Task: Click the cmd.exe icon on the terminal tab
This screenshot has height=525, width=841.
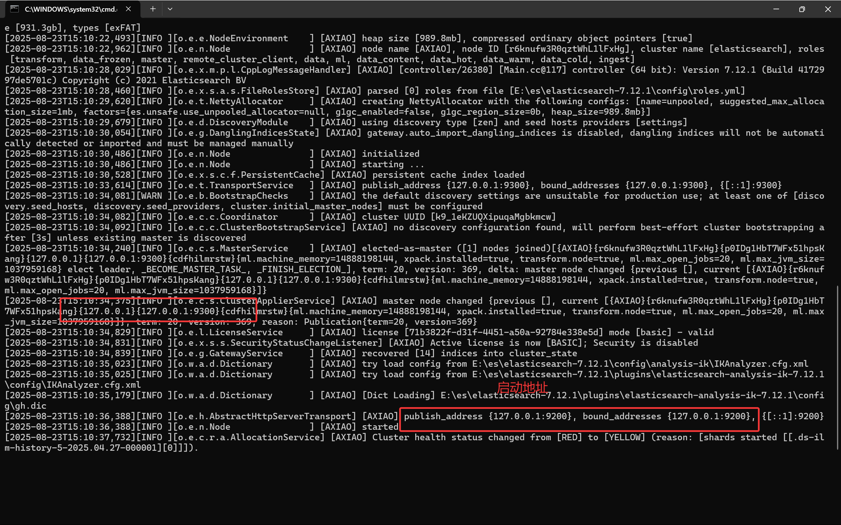Action: (14, 9)
